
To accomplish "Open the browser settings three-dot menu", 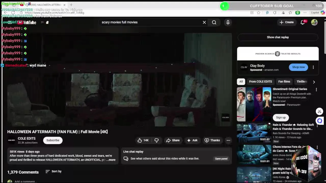I will [305, 13].
